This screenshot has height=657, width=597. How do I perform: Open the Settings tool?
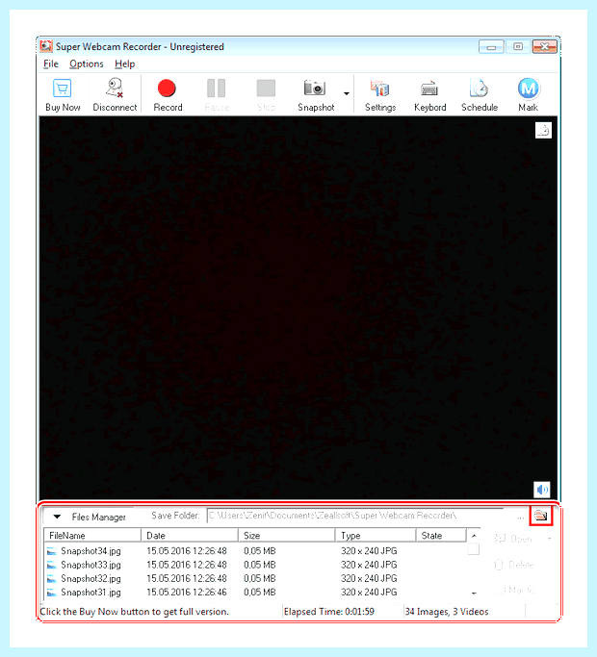[380, 94]
